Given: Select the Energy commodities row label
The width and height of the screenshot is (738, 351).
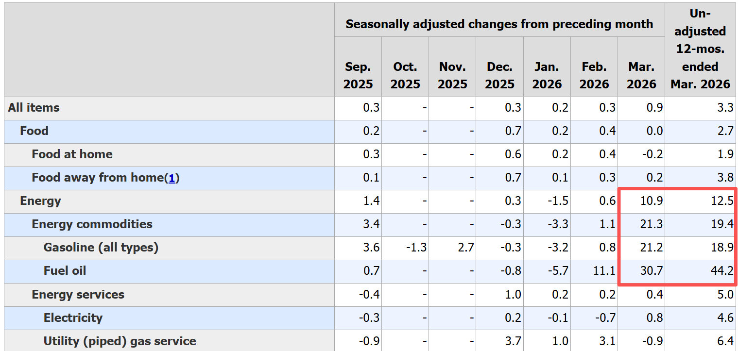Looking at the screenshot, I should click(92, 224).
